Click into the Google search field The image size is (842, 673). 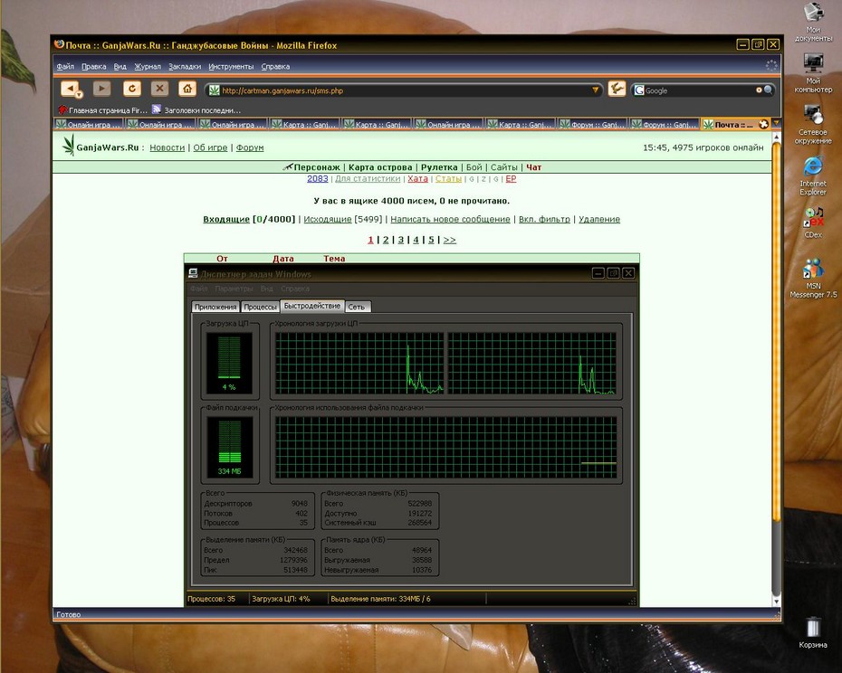click(699, 90)
